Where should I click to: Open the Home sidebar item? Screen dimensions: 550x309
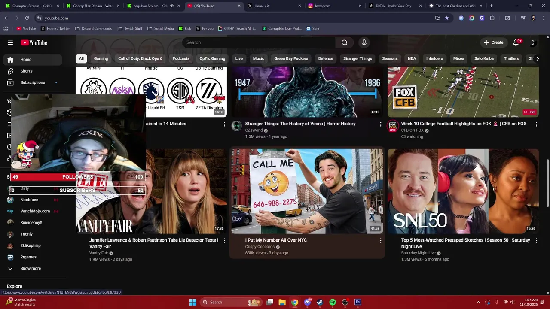(x=33, y=60)
